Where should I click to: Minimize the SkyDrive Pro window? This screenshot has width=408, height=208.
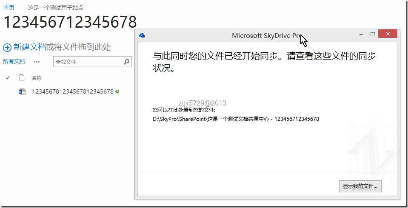[361, 34]
